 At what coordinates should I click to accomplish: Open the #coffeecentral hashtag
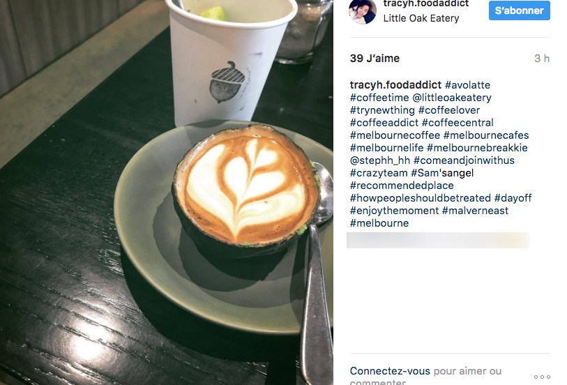pyautogui.click(x=458, y=123)
